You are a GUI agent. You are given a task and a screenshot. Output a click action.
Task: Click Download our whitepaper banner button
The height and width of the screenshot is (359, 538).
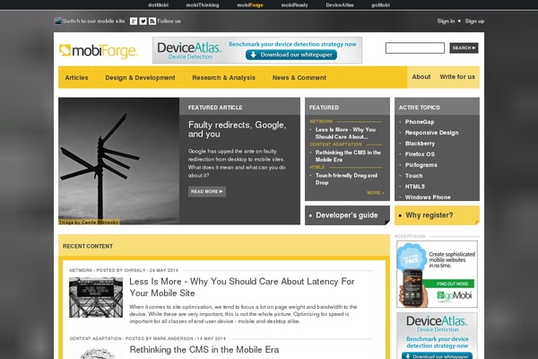(291, 55)
